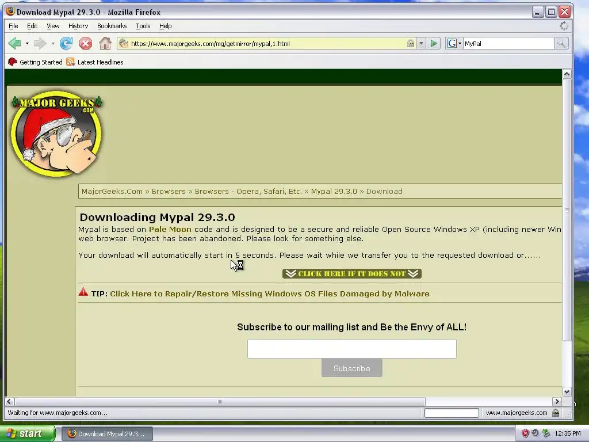The image size is (589, 442).
Task: Open the Repair/Restore Missing Windows OS Files link
Action: click(x=270, y=294)
